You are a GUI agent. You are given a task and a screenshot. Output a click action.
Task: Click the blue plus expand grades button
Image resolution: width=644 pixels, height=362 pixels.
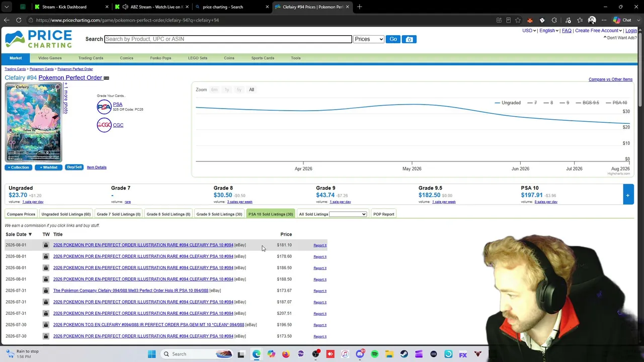(x=628, y=195)
